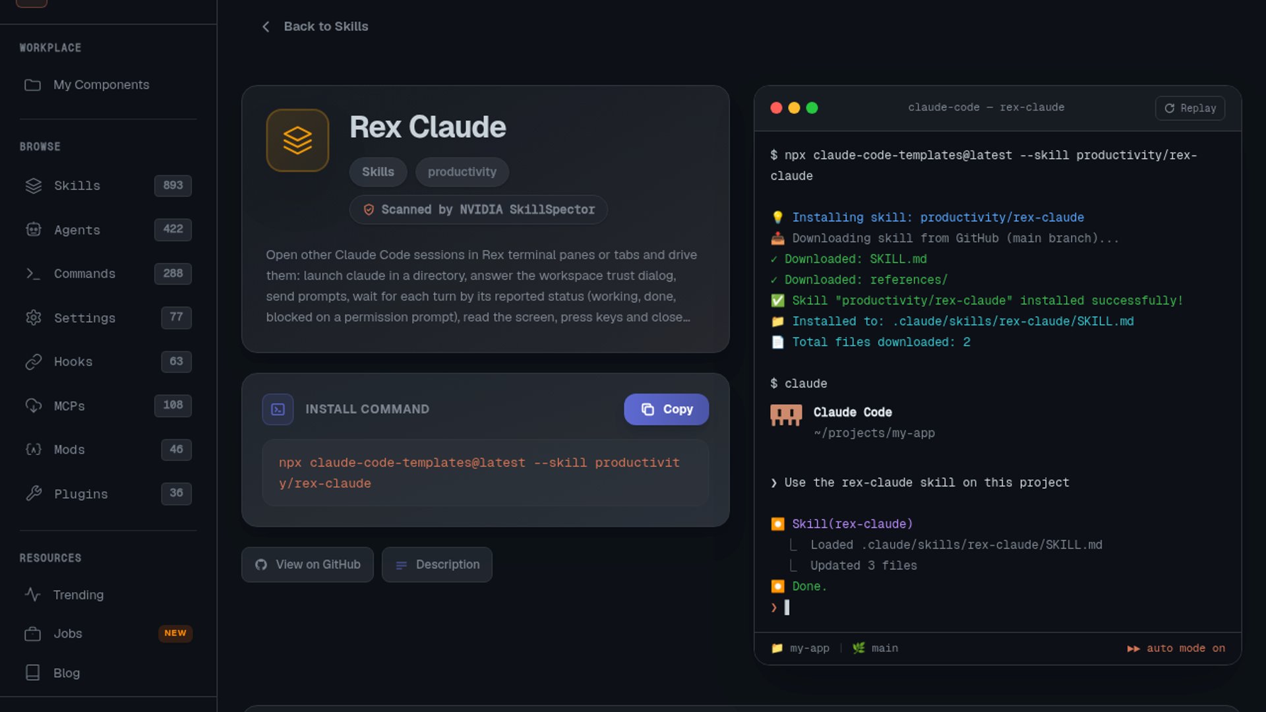The image size is (1266, 712).
Task: Click the Skills layers icon in the sidebar
Action: 34,186
